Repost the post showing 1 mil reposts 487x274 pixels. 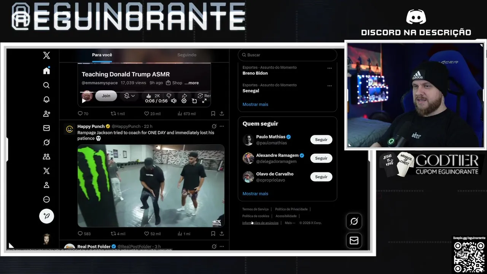[118, 113]
